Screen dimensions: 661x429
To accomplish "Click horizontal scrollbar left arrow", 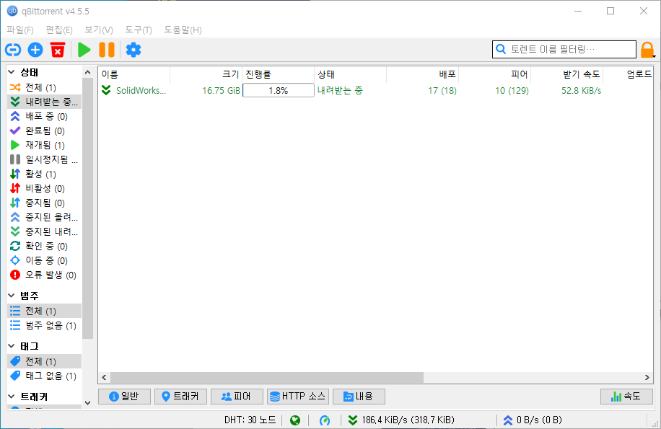I will (104, 377).
